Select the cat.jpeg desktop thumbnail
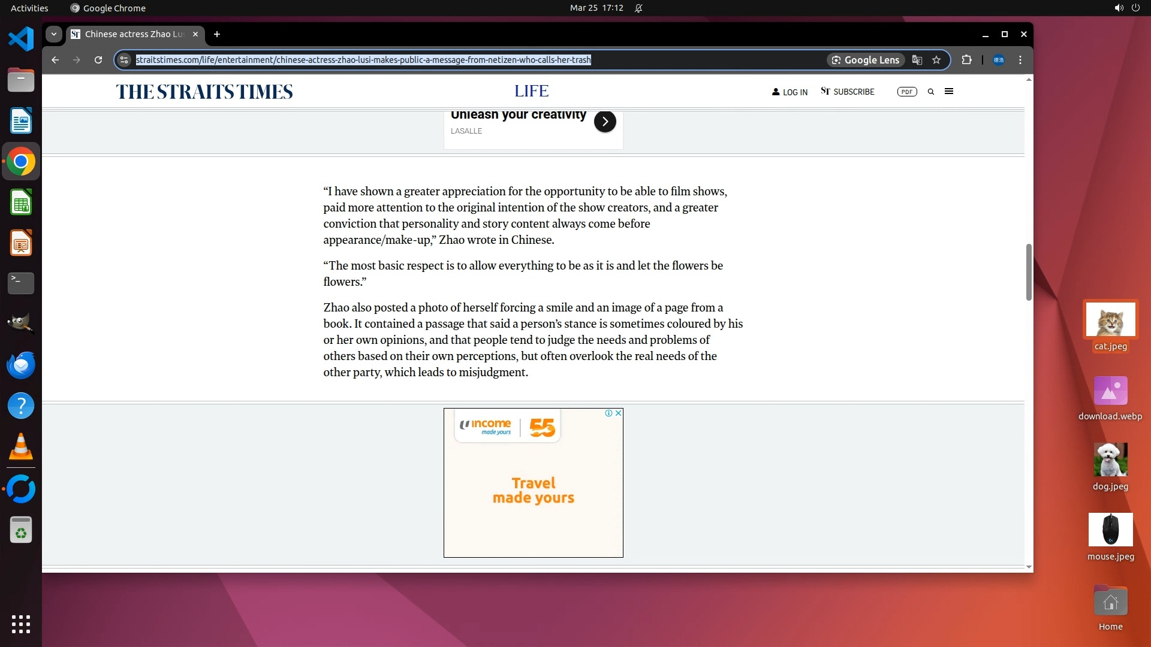This screenshot has height=647, width=1151. (1110, 319)
